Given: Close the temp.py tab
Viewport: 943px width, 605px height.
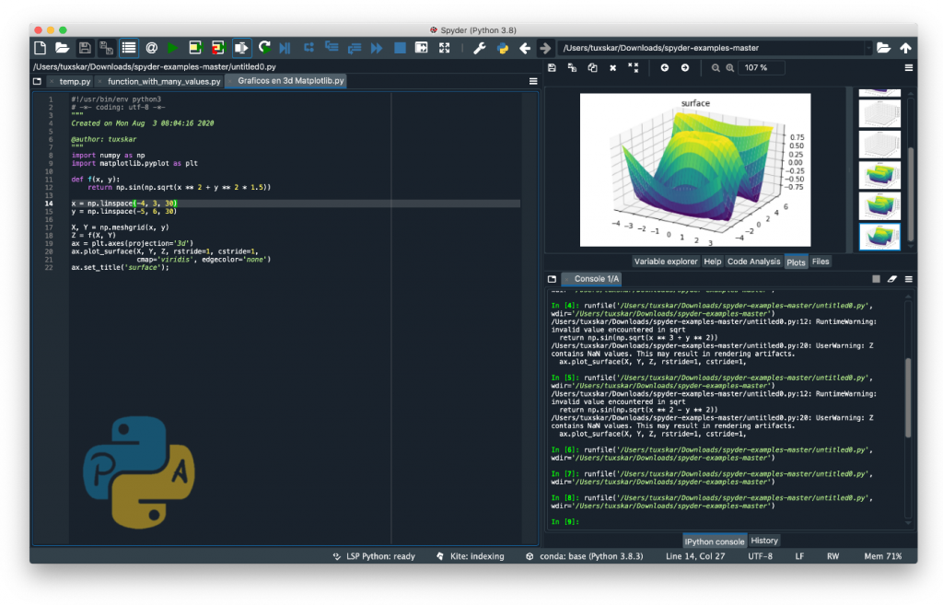Looking at the screenshot, I should [x=52, y=81].
